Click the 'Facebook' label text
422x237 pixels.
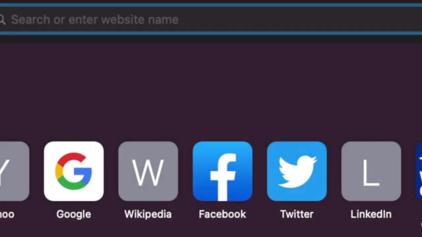223,214
